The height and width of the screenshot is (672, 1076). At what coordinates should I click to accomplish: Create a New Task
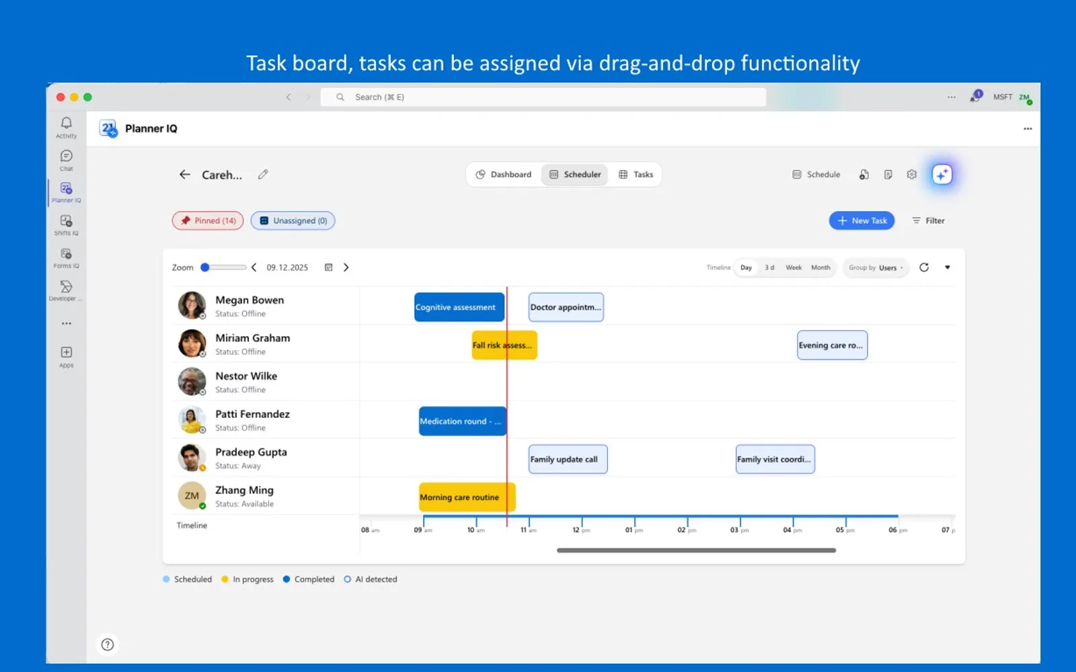pyautogui.click(x=861, y=220)
